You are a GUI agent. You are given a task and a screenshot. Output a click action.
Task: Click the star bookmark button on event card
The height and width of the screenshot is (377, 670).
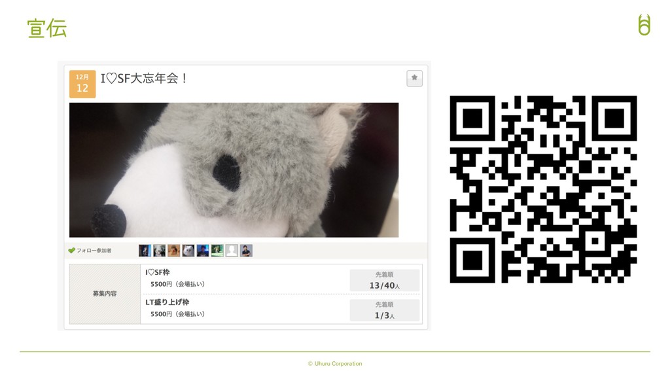click(414, 79)
